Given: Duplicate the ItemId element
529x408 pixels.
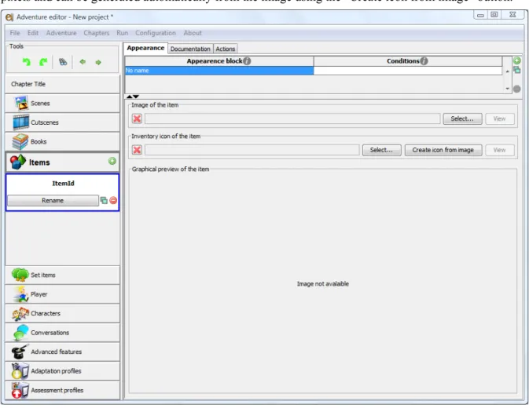Looking at the screenshot, I should click(104, 200).
